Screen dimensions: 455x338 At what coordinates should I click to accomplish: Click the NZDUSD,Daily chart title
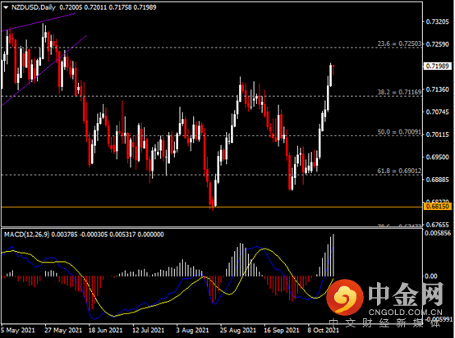(x=34, y=7)
